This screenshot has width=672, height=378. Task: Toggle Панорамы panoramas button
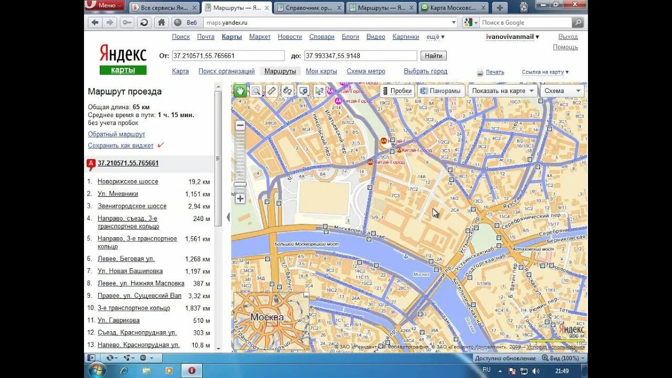pyautogui.click(x=440, y=91)
